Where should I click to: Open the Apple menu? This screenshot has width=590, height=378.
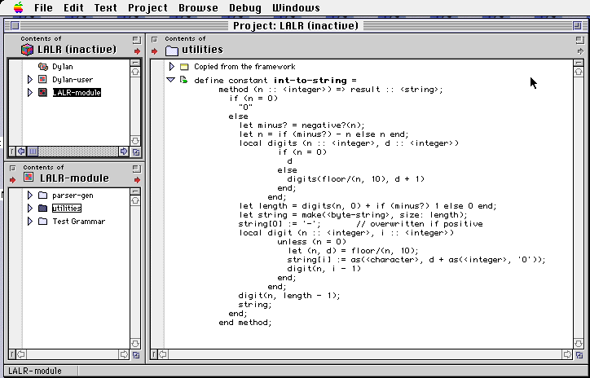point(18,7)
